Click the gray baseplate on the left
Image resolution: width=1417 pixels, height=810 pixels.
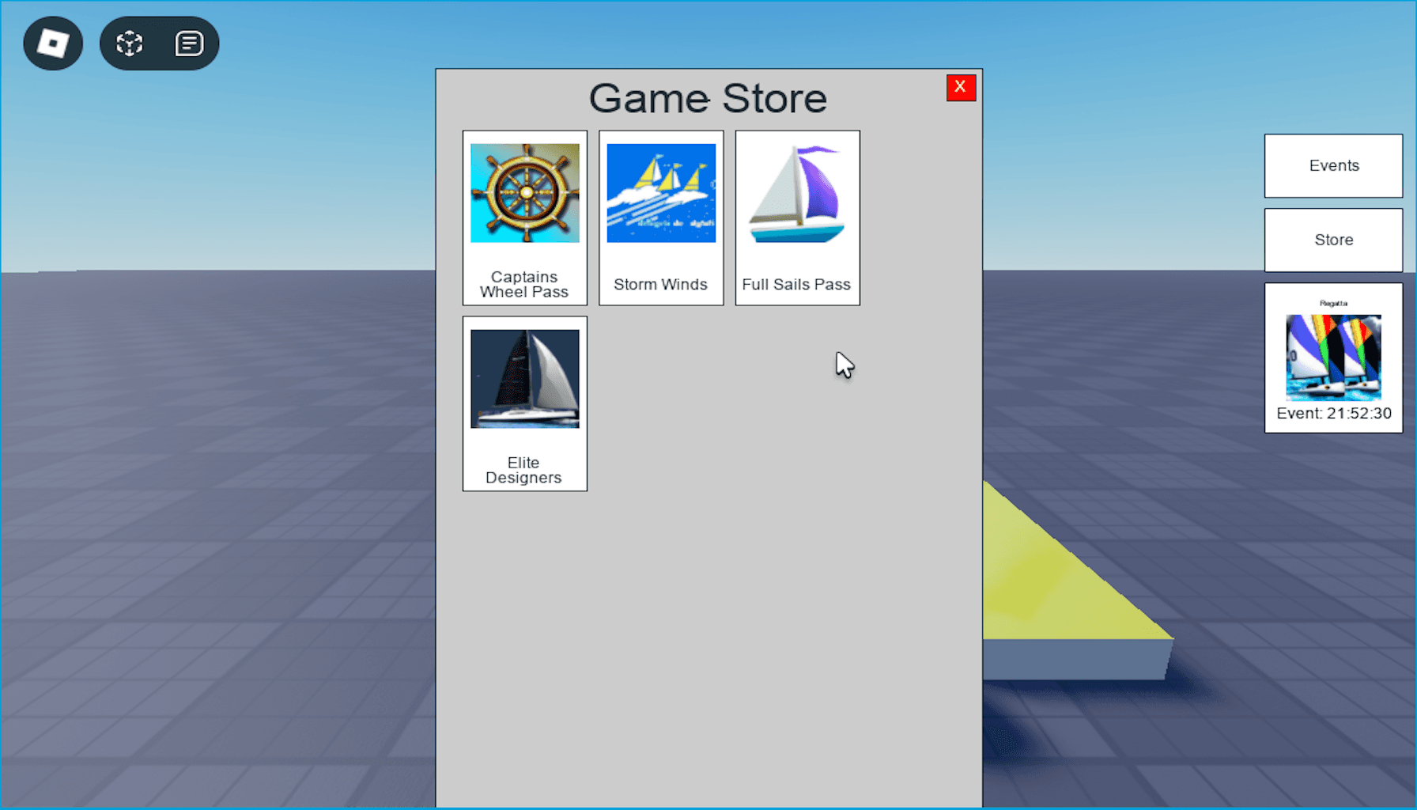[x=213, y=514]
